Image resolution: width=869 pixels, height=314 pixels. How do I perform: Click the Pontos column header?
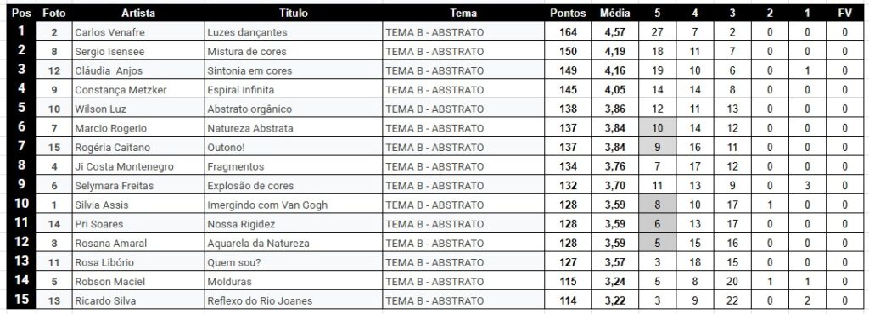coord(568,14)
